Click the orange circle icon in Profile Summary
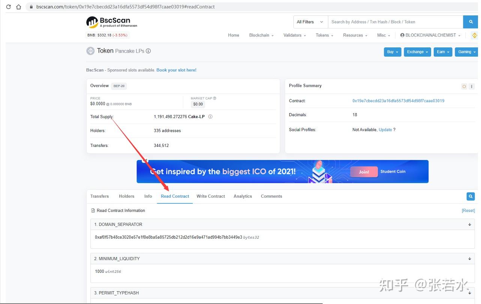This screenshot has height=304, width=481. tap(464, 86)
